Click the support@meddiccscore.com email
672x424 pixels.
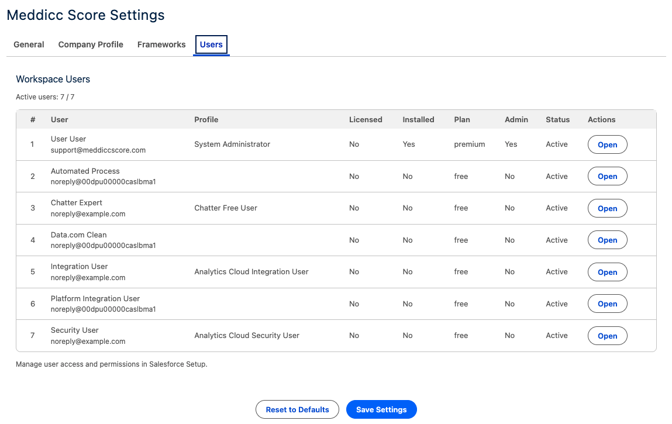coord(98,150)
